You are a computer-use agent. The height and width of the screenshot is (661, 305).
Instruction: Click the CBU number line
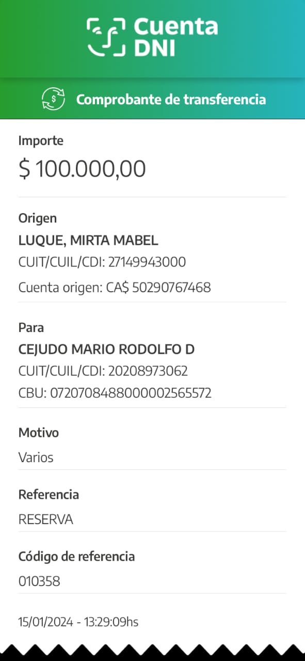(115, 393)
